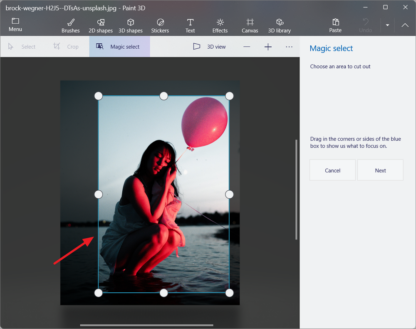Viewport: 416px width, 329px height.
Task: Toggle the Magic select mode off
Action: [119, 46]
